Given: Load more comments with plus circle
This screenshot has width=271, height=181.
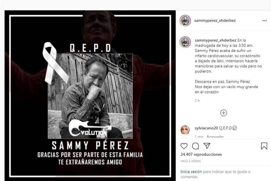Looking at the screenshot, I should click(x=224, y=113).
